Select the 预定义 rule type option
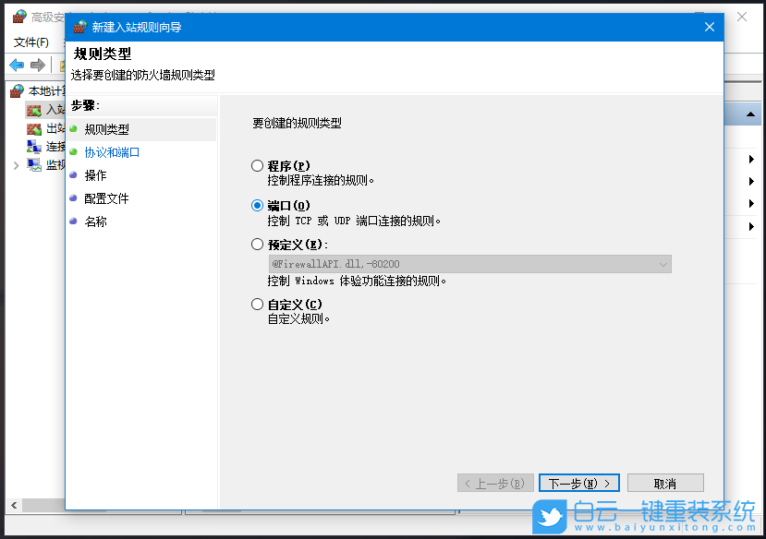766x539 pixels. (x=256, y=244)
